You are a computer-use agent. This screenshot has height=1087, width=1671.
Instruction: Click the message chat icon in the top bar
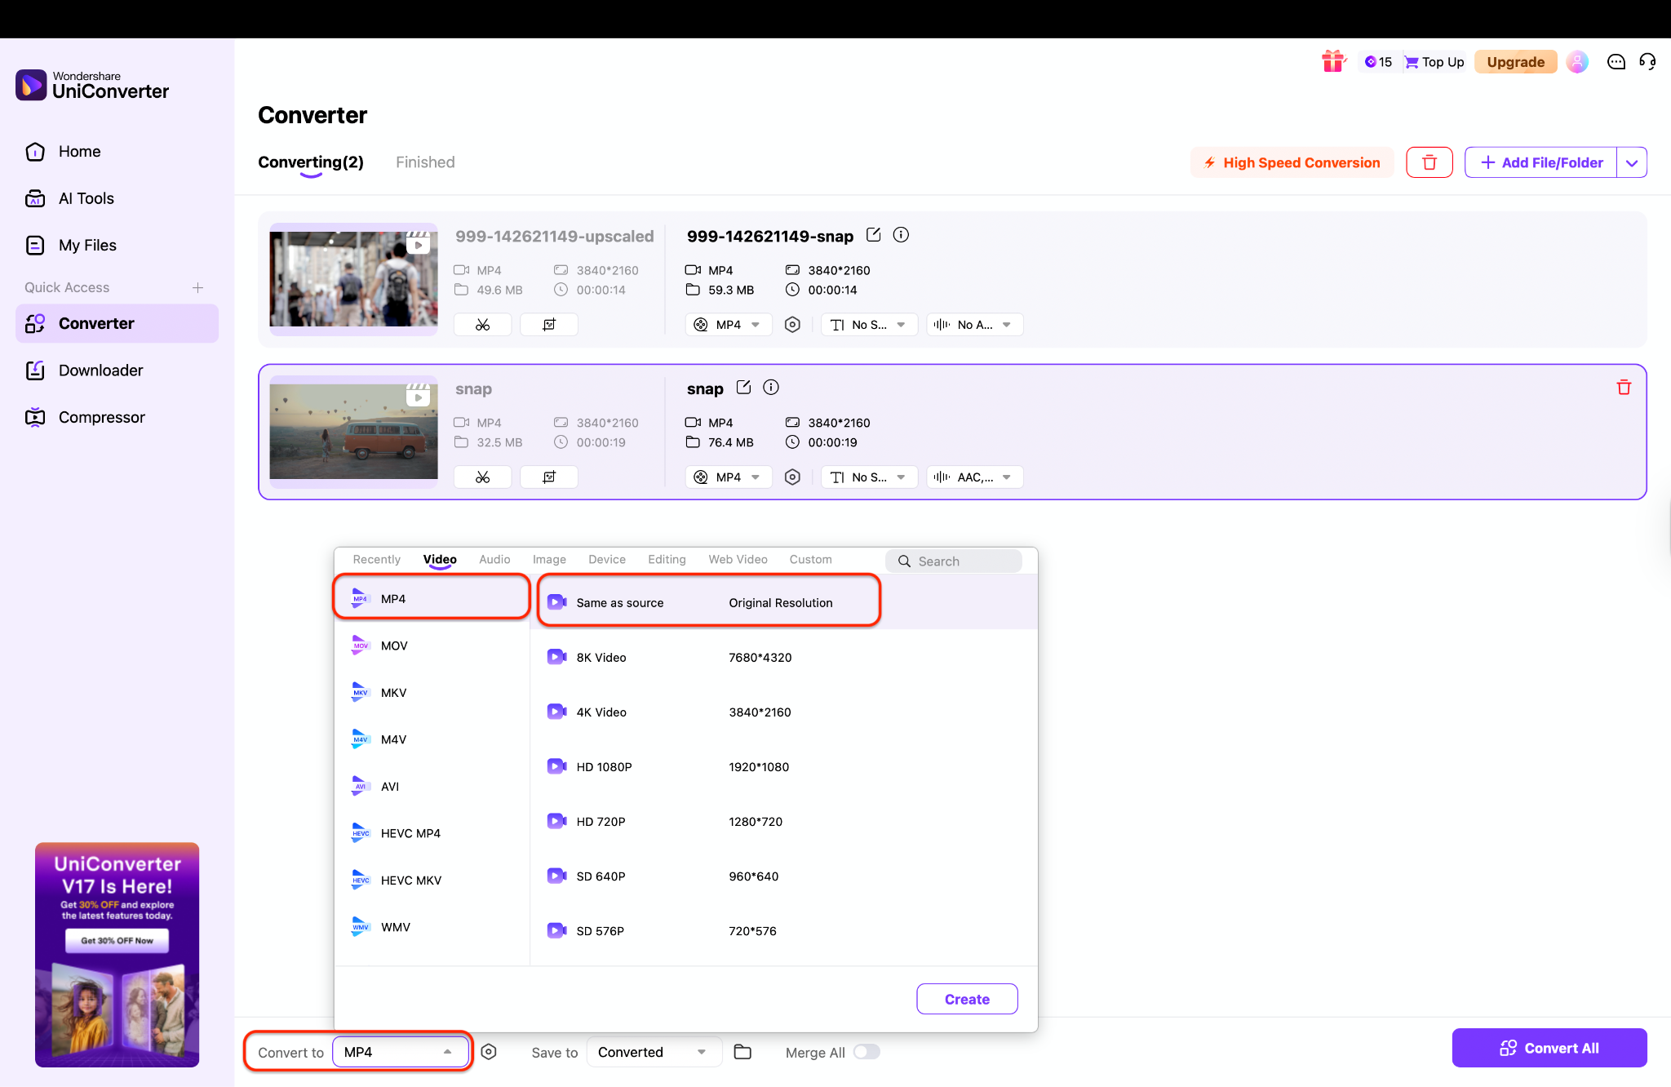tap(1616, 62)
